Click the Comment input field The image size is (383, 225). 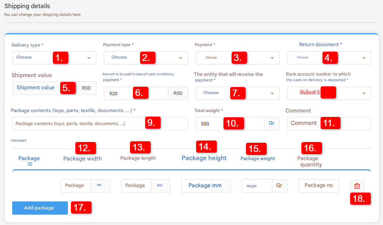329,124
